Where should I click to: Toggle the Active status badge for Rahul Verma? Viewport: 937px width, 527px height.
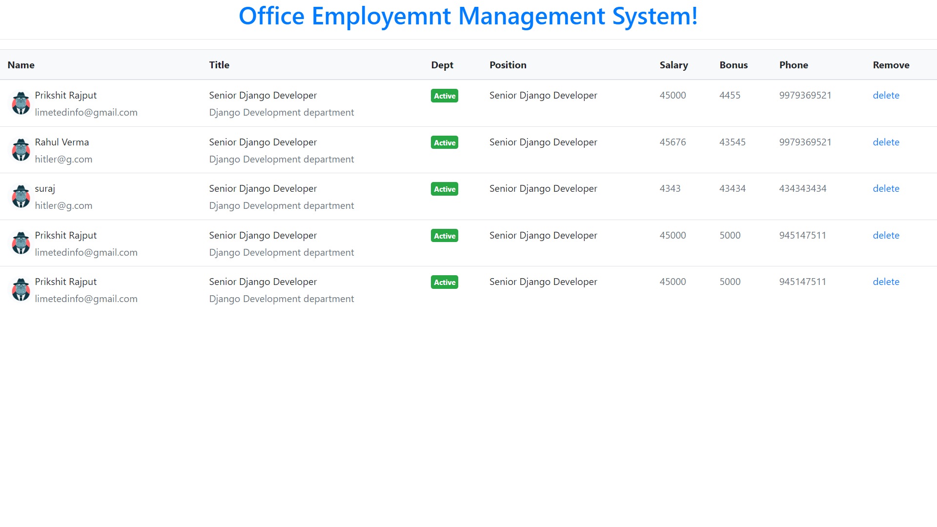pos(444,142)
